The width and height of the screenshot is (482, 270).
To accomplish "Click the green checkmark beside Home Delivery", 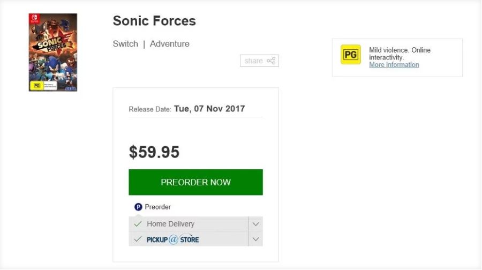I will (138, 224).
